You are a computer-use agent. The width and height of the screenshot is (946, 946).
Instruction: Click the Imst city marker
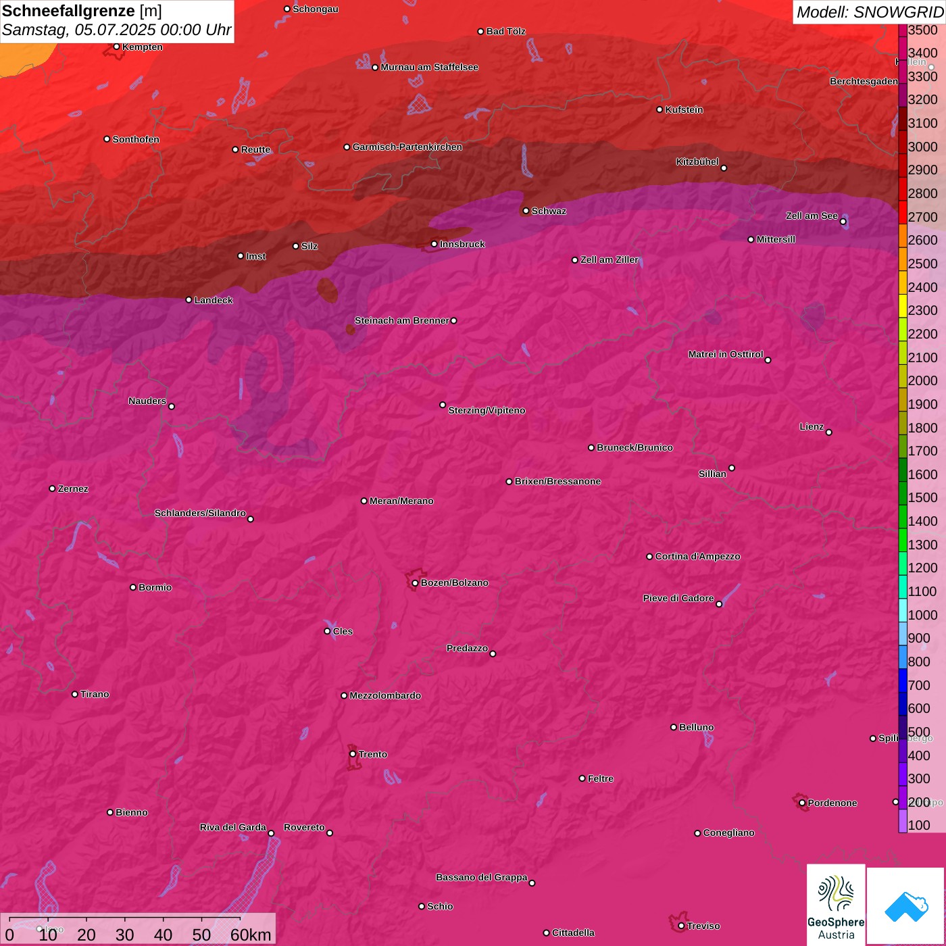point(241,256)
